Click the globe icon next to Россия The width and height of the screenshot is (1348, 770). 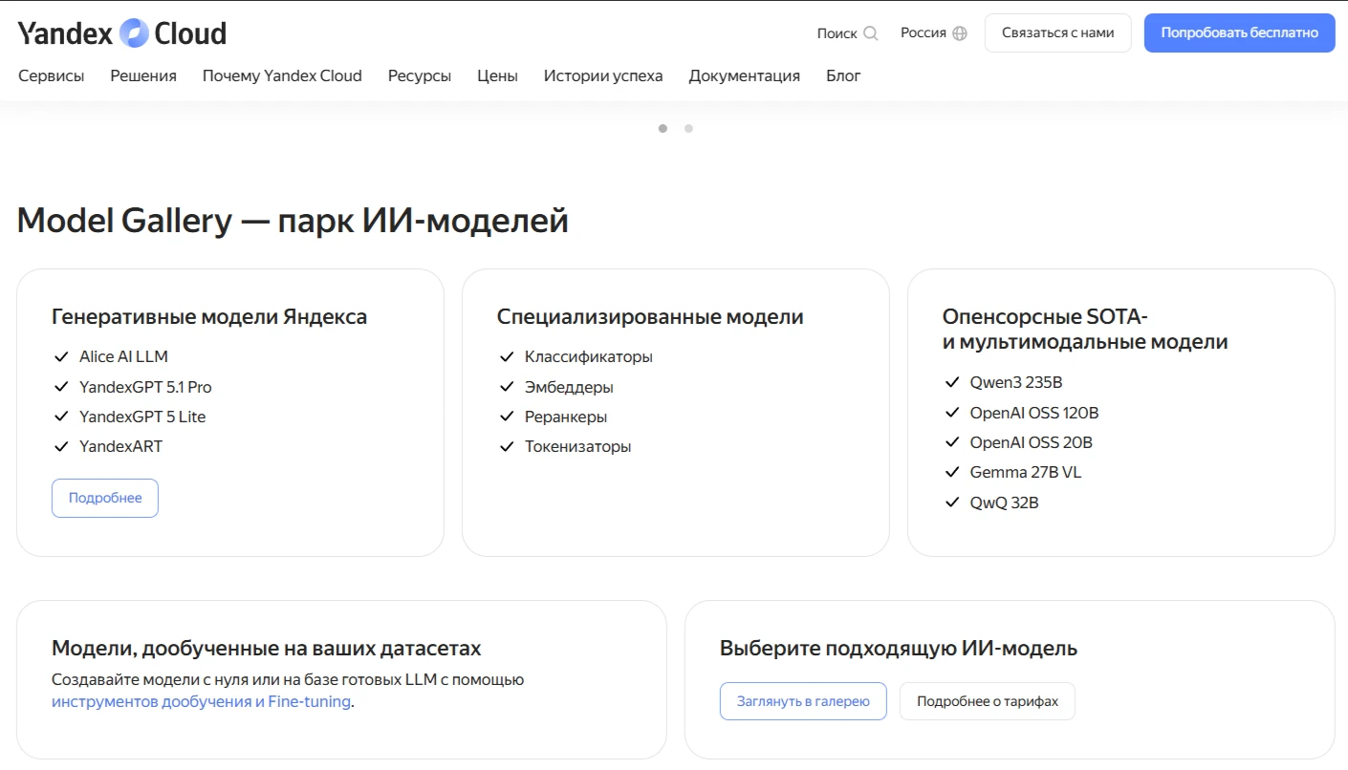[x=960, y=33]
